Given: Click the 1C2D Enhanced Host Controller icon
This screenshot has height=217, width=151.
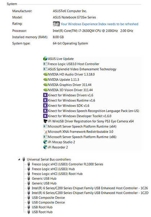Looking at the screenshot, I should pyautogui.click(x=29, y=193).
